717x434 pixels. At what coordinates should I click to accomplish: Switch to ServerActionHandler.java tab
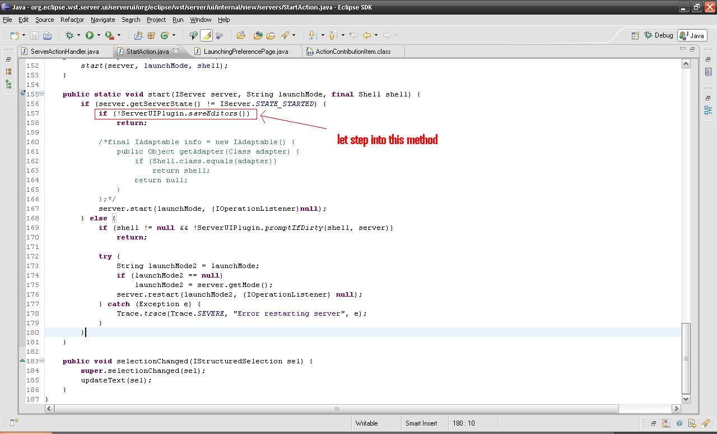tap(64, 52)
